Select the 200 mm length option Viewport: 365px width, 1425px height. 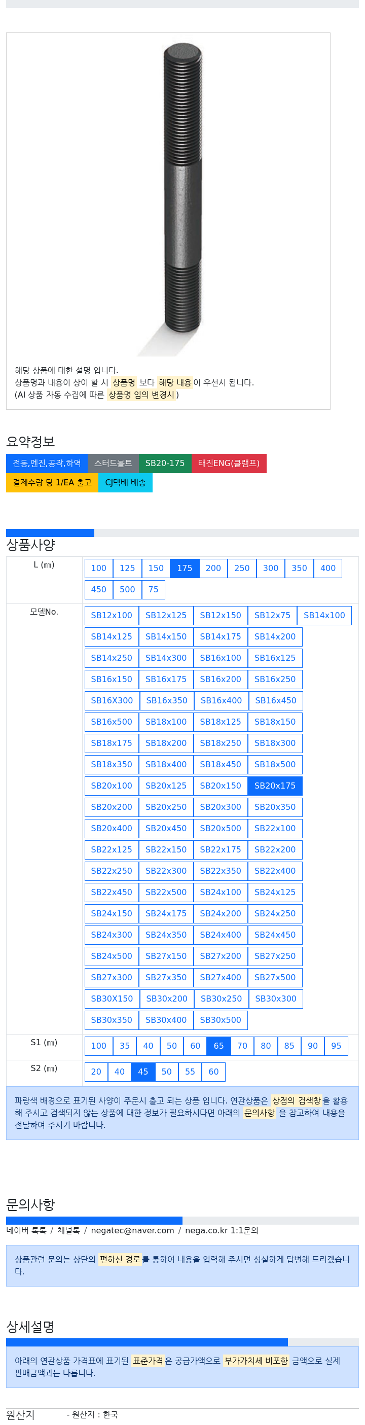coord(213,568)
